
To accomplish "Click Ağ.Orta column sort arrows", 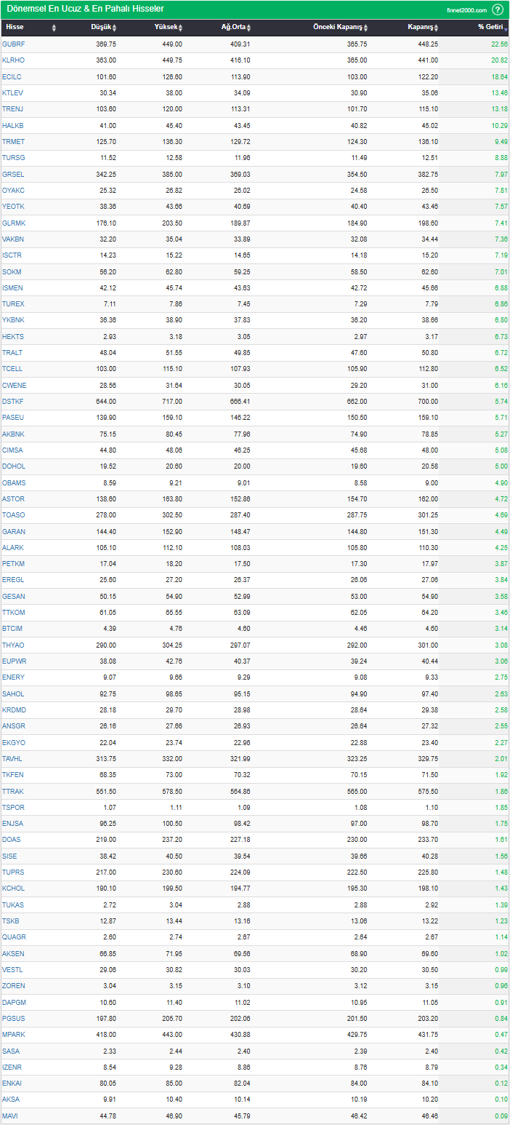I will (x=248, y=28).
